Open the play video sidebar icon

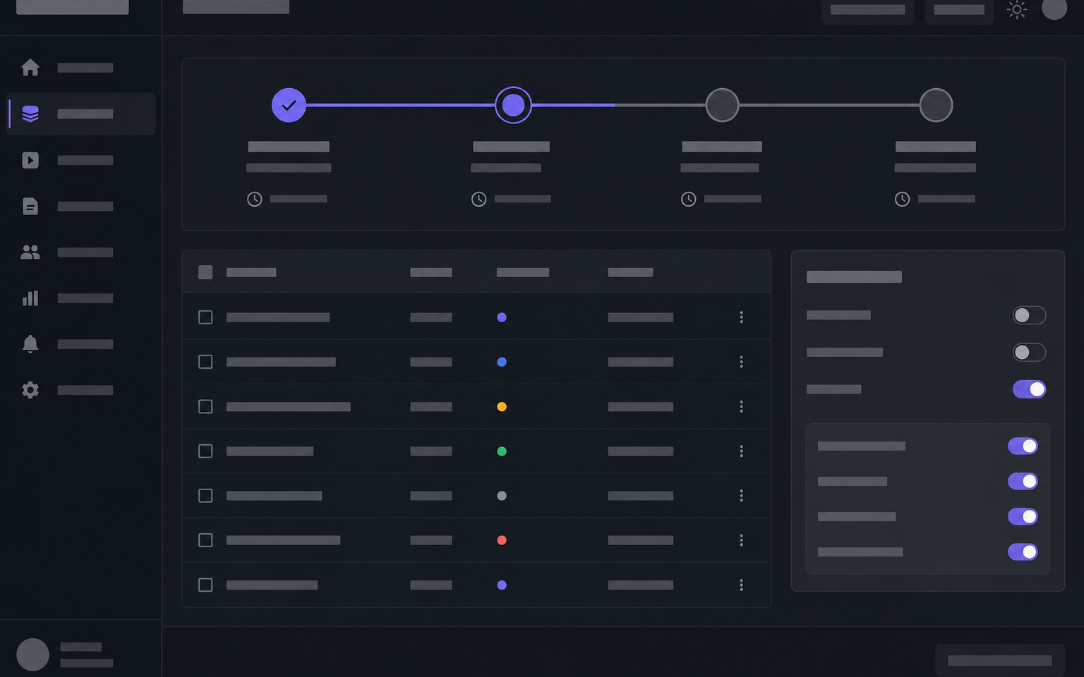30,160
